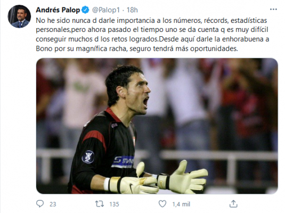Open the attached goalkeeper photo
This screenshot has width=285, height=213.
pos(157,126)
